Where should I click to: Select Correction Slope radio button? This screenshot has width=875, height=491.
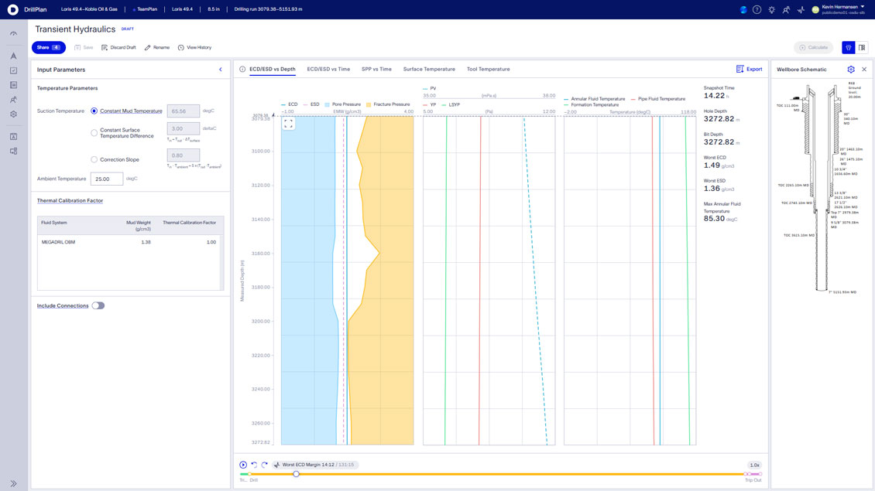click(x=94, y=159)
